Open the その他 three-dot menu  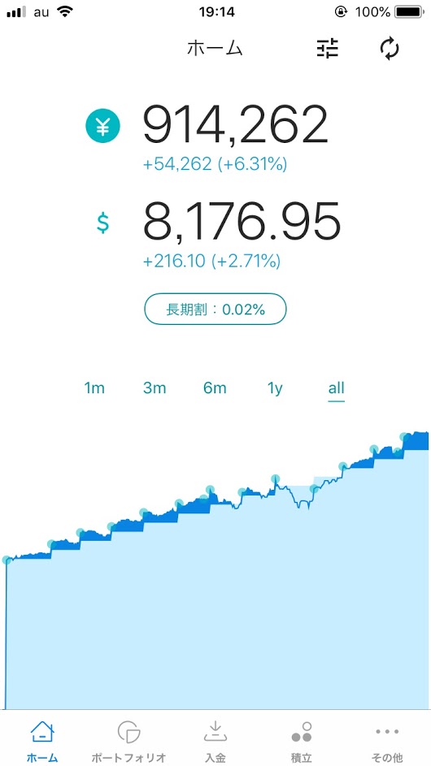pos(388,731)
